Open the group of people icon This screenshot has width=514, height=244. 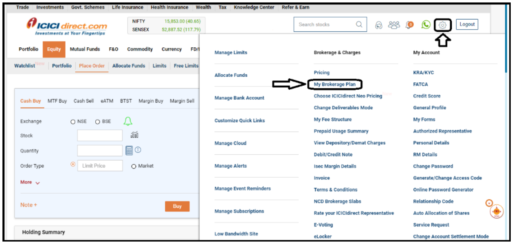click(x=394, y=25)
